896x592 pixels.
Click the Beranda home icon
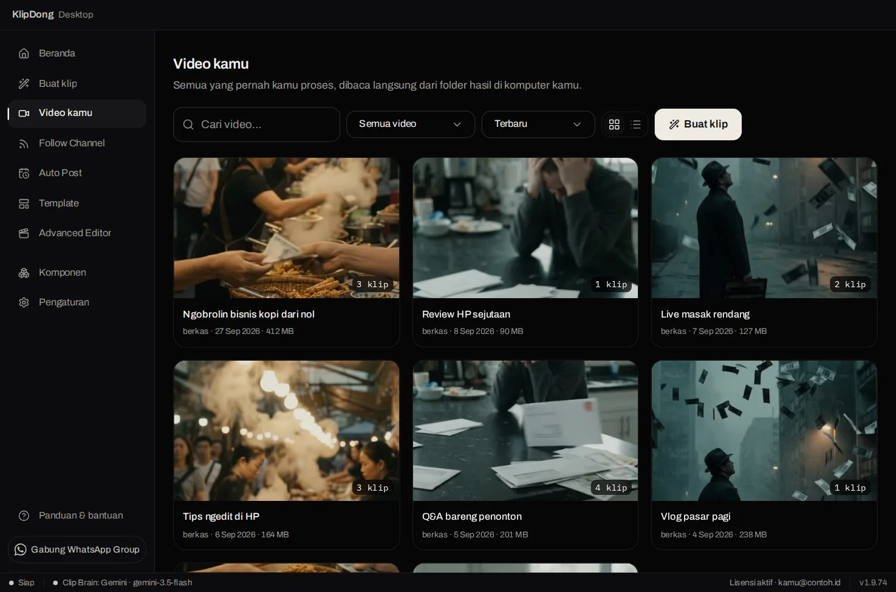coord(24,53)
